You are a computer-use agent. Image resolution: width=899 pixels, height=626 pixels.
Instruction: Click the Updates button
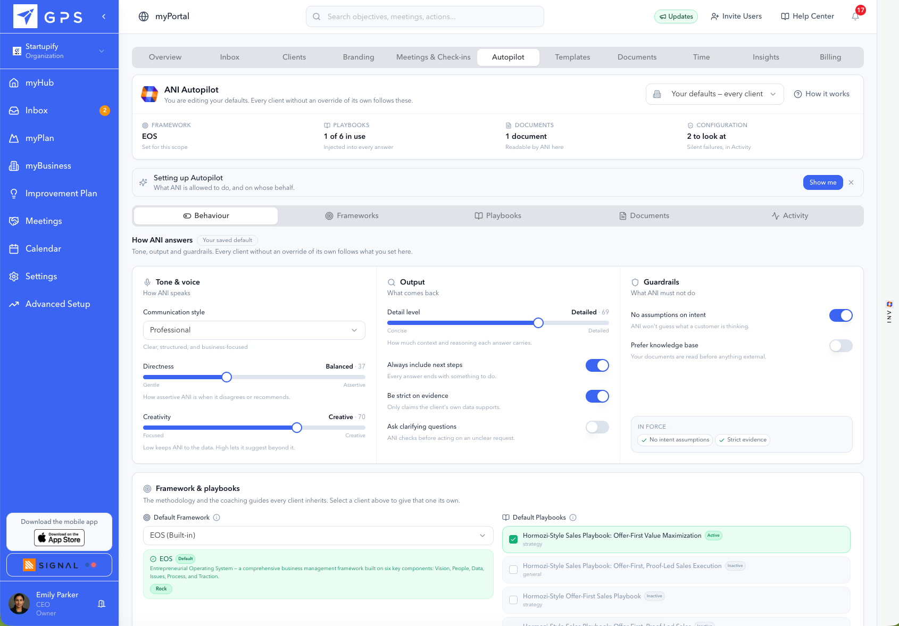(x=676, y=16)
